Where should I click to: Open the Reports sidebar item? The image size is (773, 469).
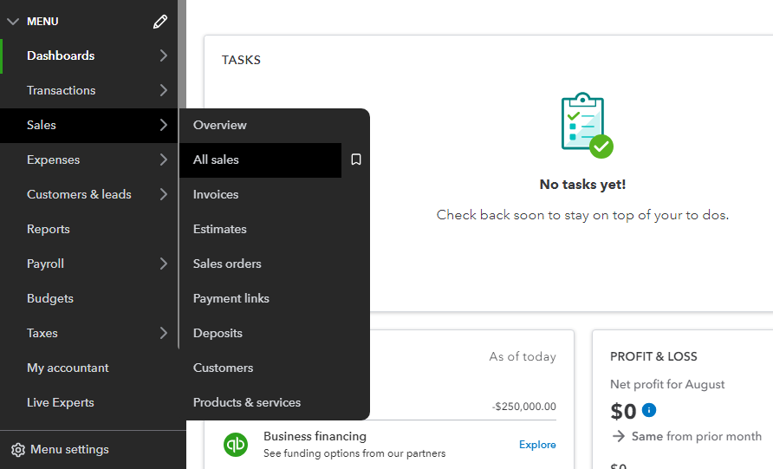[x=49, y=229]
